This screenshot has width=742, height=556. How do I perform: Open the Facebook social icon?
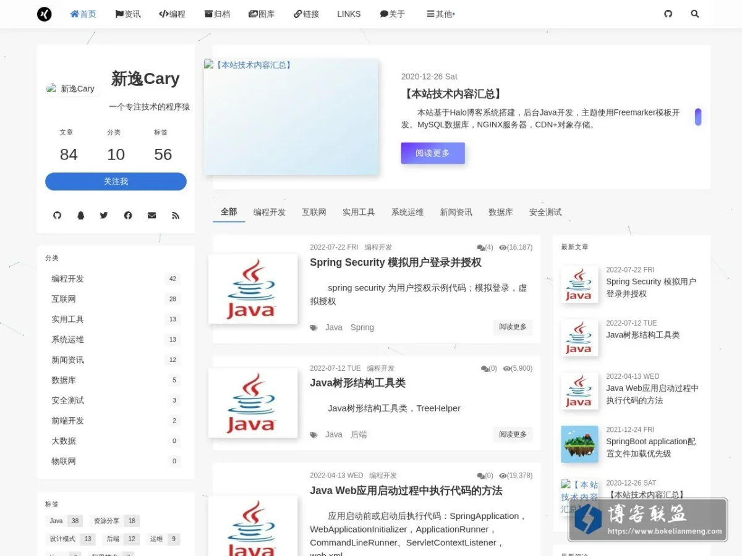tap(128, 215)
